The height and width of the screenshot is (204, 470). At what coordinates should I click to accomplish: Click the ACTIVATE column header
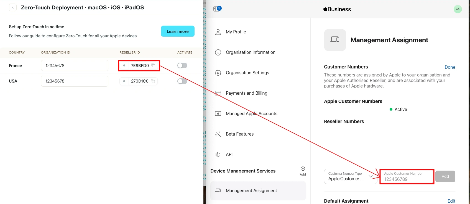click(x=185, y=52)
